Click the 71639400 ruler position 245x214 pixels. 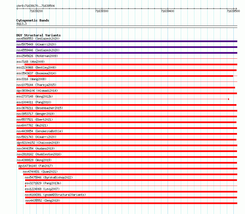167,11
